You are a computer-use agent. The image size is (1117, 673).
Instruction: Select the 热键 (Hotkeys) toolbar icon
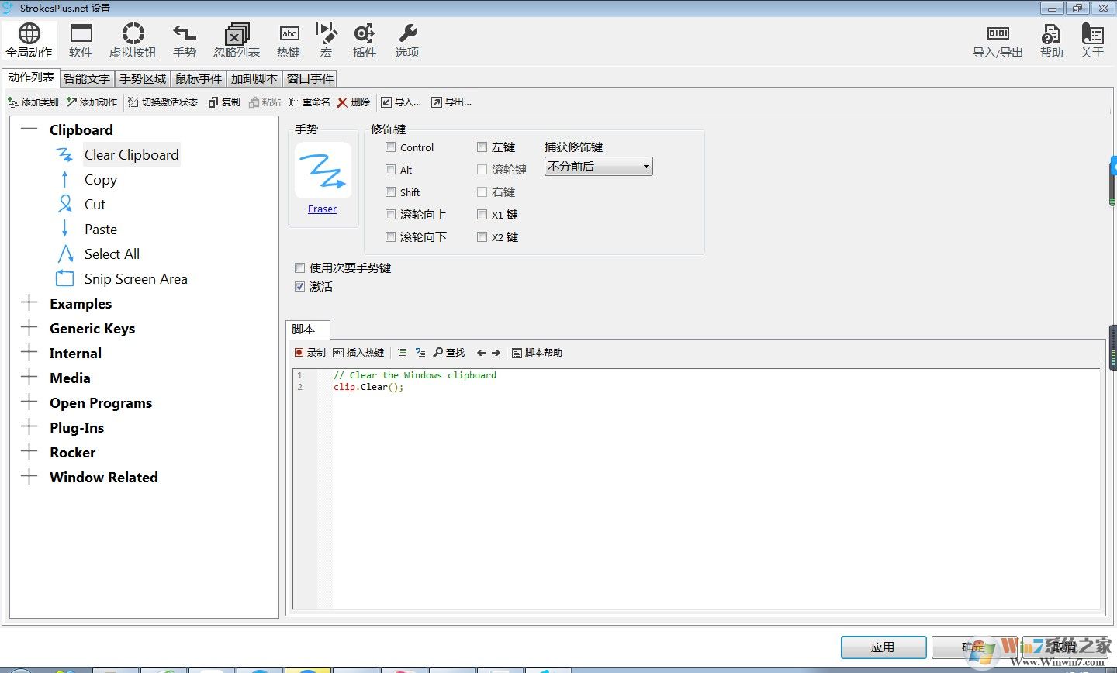coord(289,40)
